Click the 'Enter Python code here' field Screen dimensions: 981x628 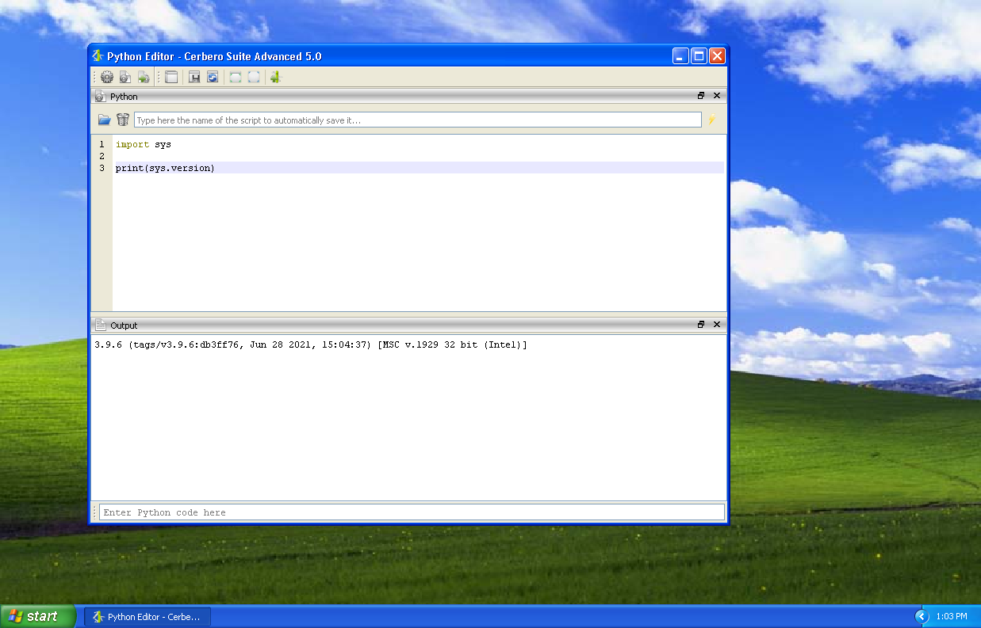[x=412, y=512]
